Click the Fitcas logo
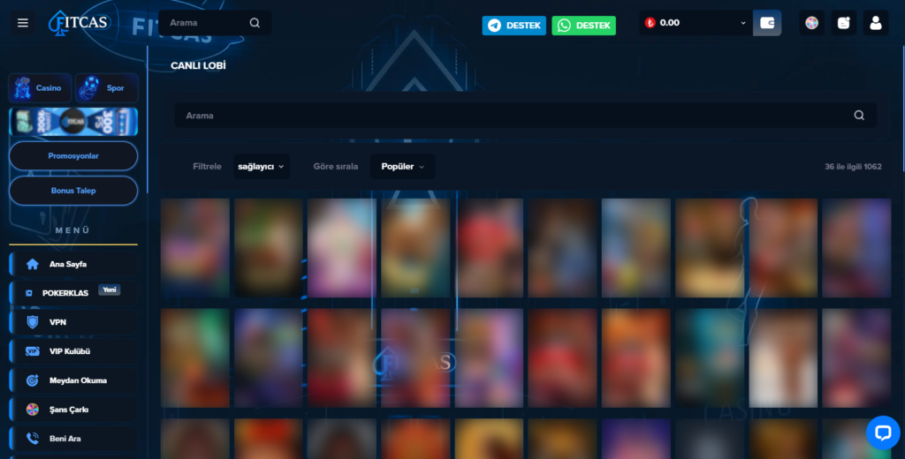Viewport: 905px width, 459px height. coord(79,23)
